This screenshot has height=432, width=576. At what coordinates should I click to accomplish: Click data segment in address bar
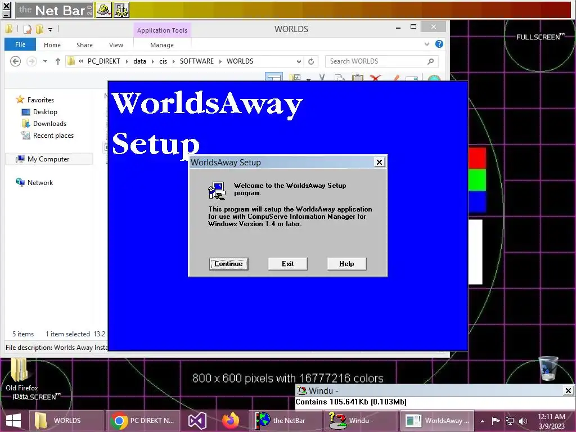(x=139, y=61)
